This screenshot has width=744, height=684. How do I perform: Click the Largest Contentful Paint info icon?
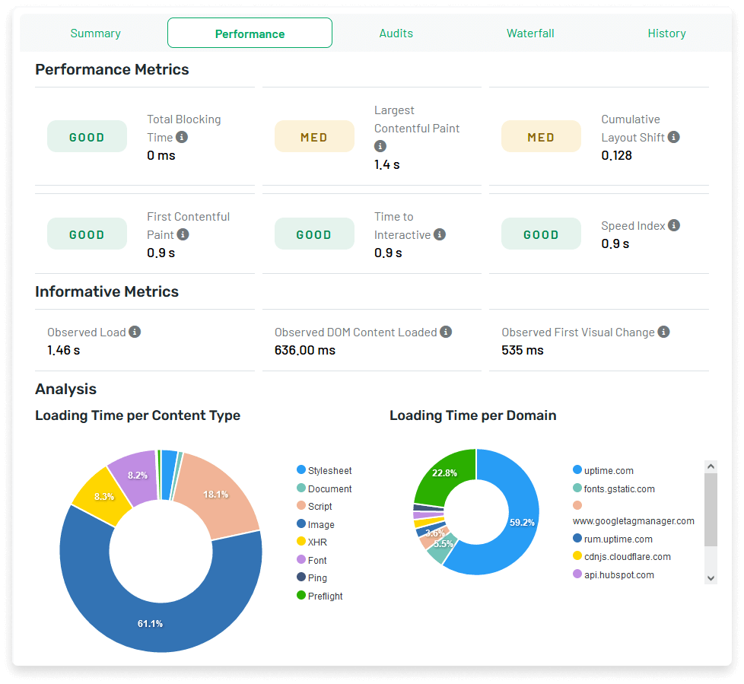click(x=380, y=146)
